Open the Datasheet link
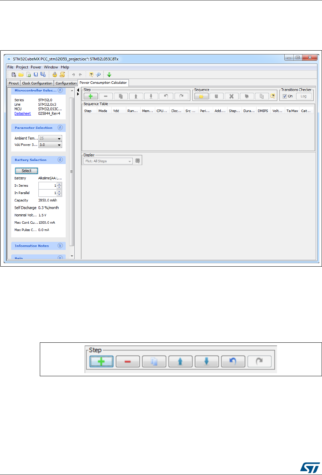This screenshot has width=322, height=475. coord(22,113)
